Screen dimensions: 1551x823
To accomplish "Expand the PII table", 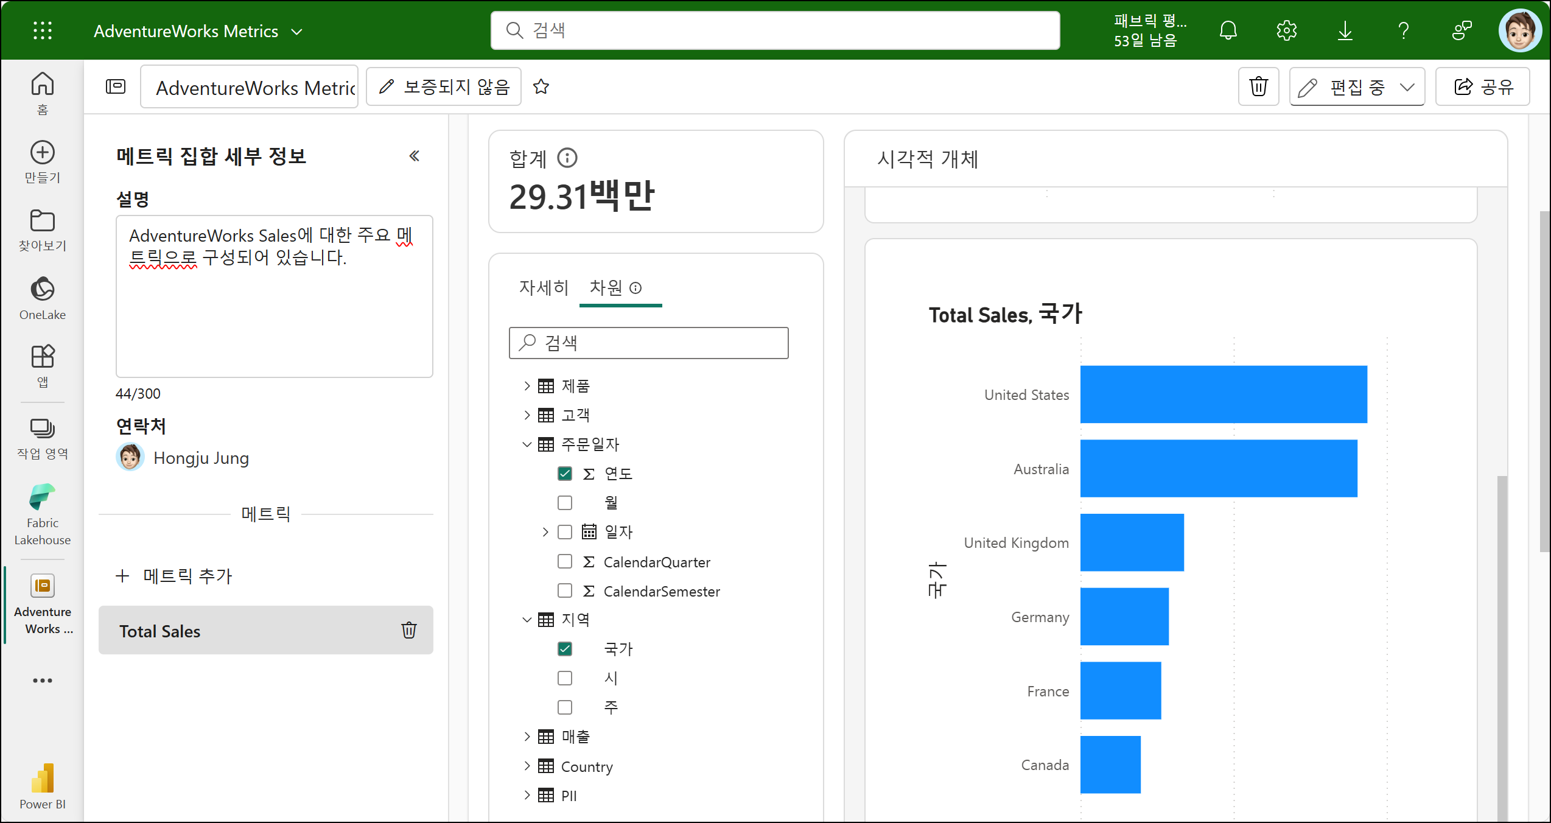I will tap(527, 795).
